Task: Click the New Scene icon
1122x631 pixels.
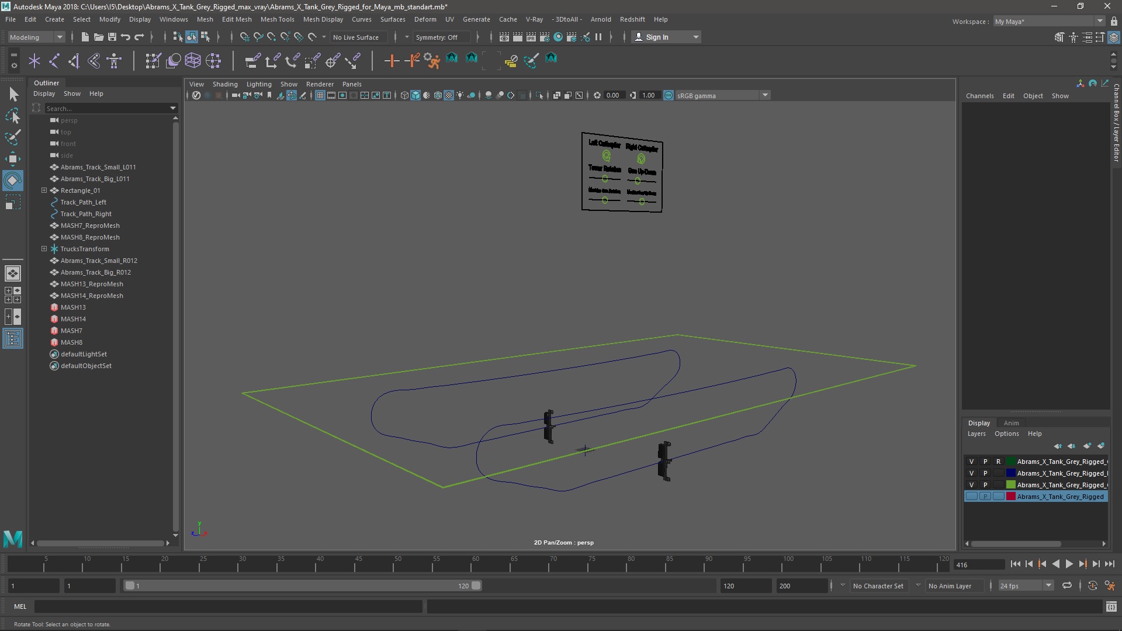Action: (85, 37)
